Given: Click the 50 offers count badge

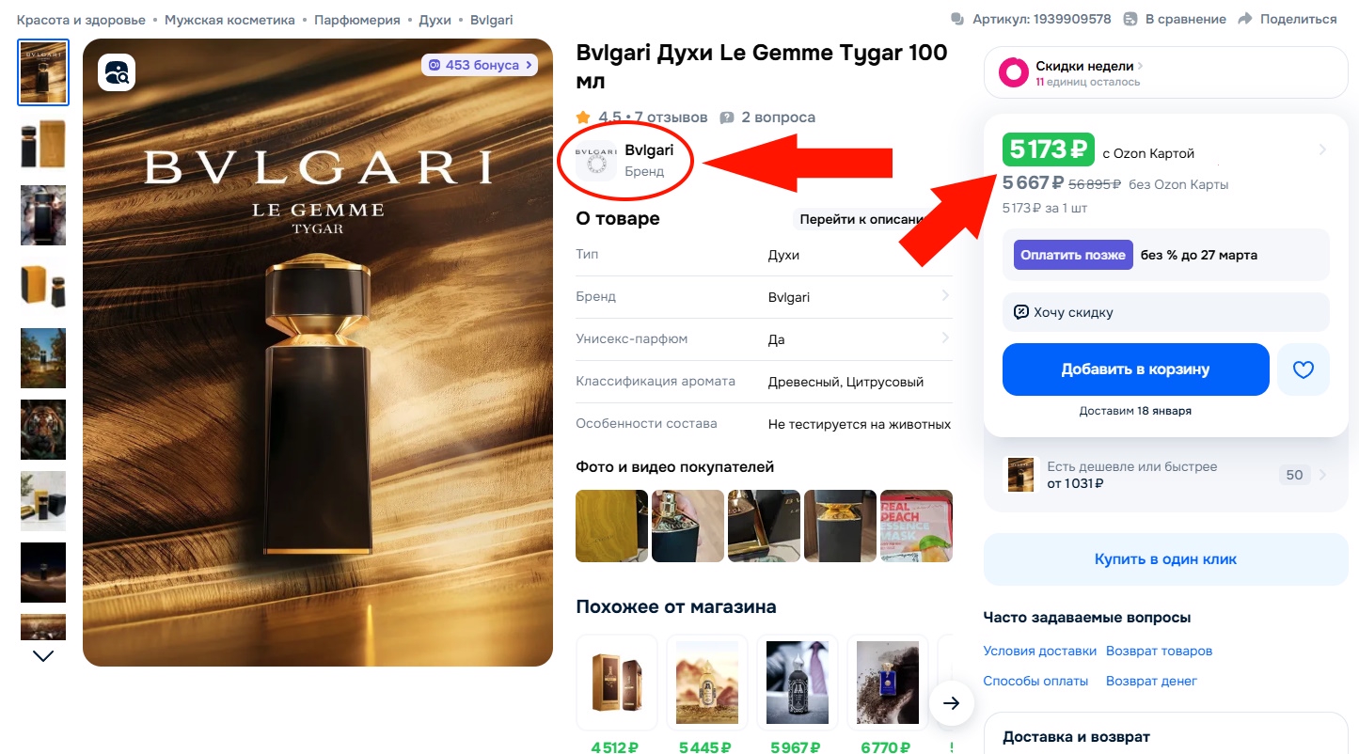Looking at the screenshot, I should click(x=1295, y=475).
